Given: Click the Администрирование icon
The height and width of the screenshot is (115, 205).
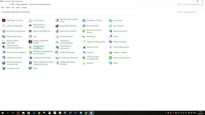Looking at the screenshot, I should pos(4,26).
